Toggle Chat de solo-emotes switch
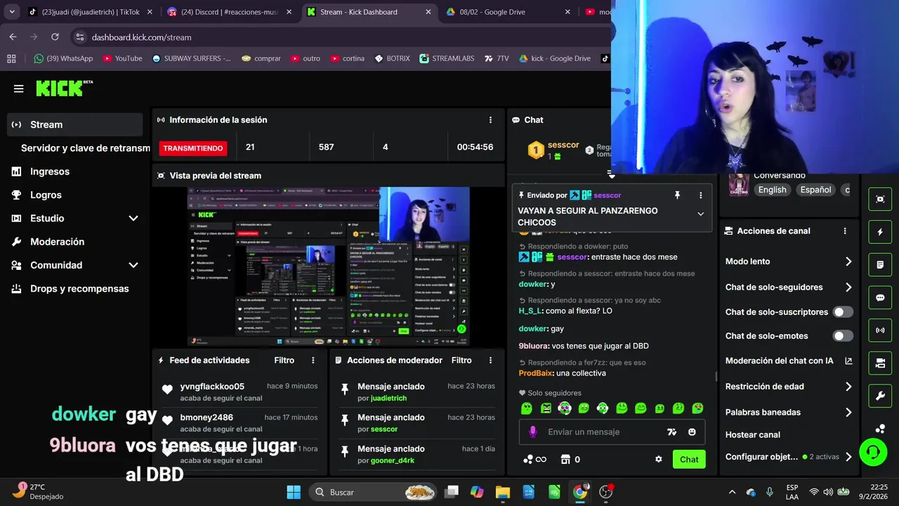 [x=843, y=336]
